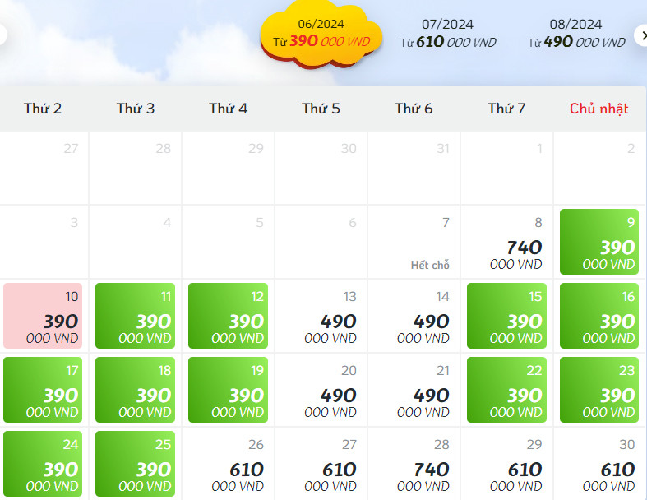The image size is (647, 500).
Task: Select the green date 24 cell
Action: click(44, 464)
